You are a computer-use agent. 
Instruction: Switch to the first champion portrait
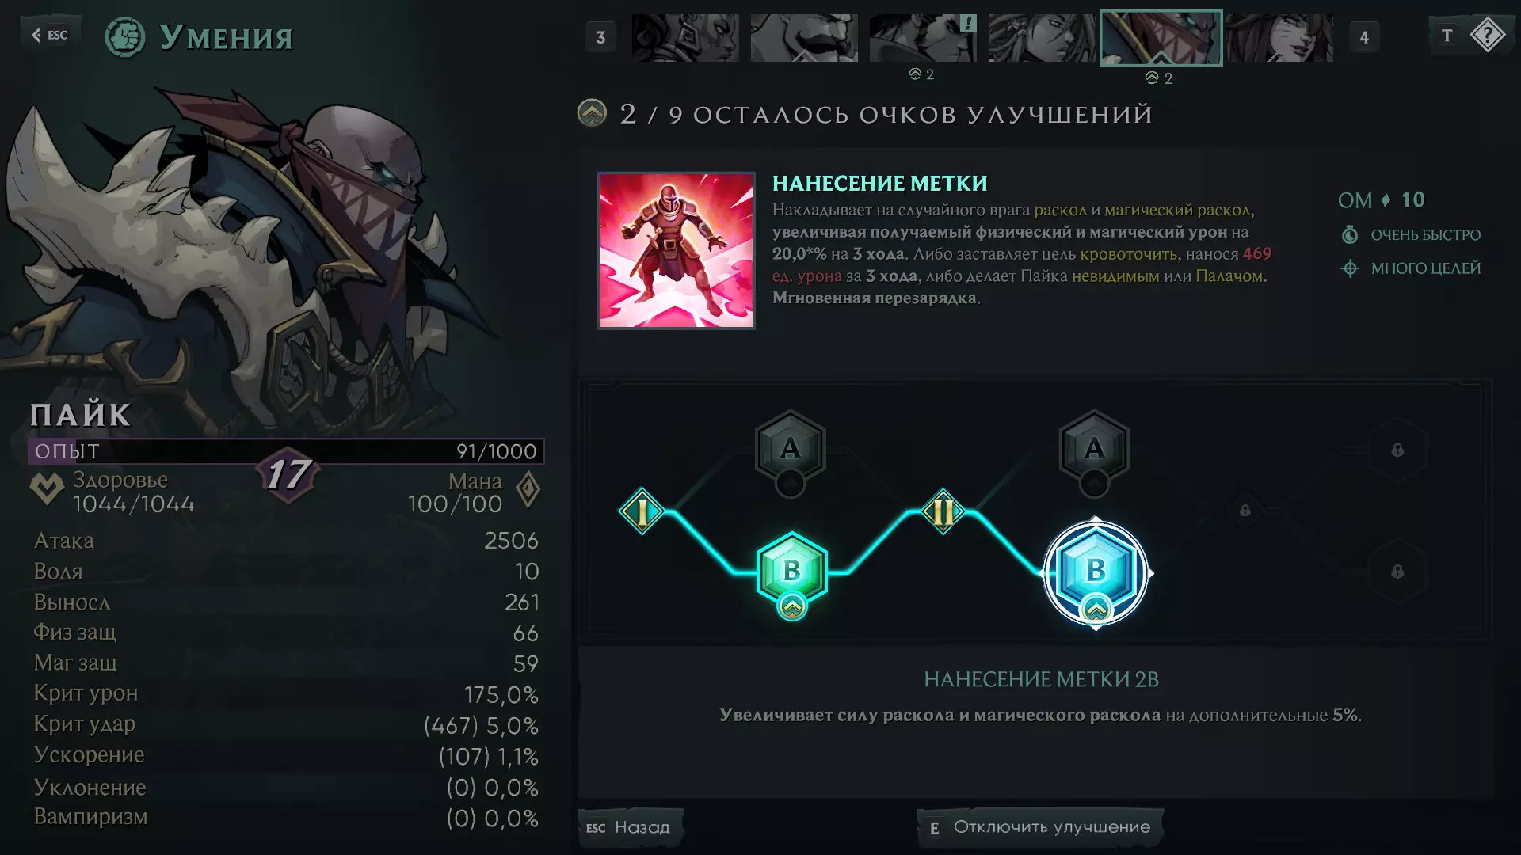click(x=685, y=37)
